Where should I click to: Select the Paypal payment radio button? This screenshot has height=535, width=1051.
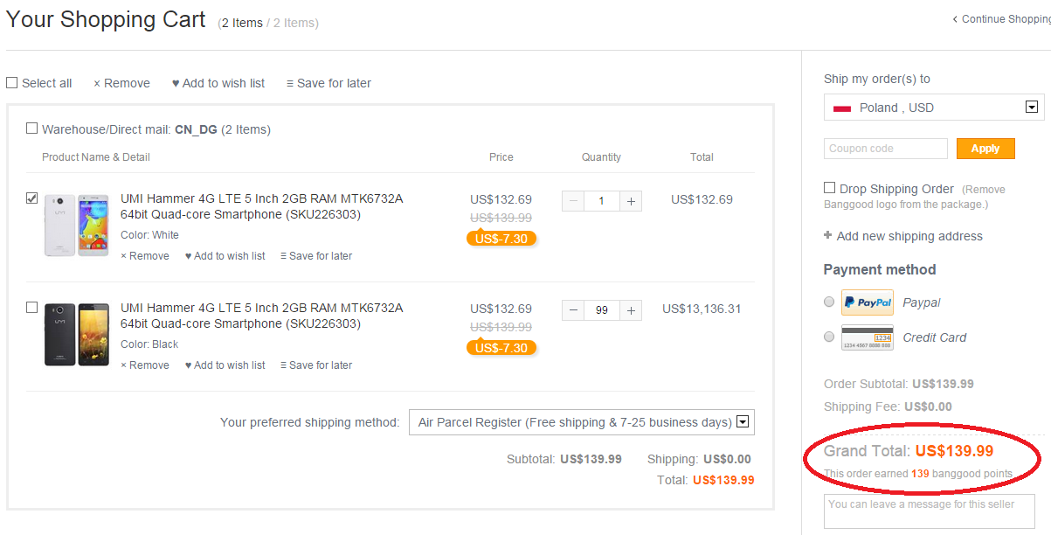point(829,302)
